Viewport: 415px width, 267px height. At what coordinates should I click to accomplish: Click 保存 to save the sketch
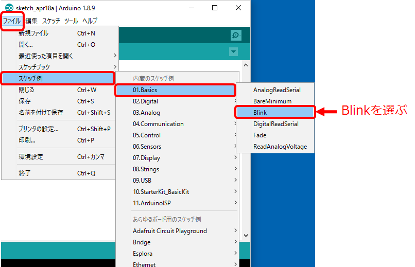59,101
